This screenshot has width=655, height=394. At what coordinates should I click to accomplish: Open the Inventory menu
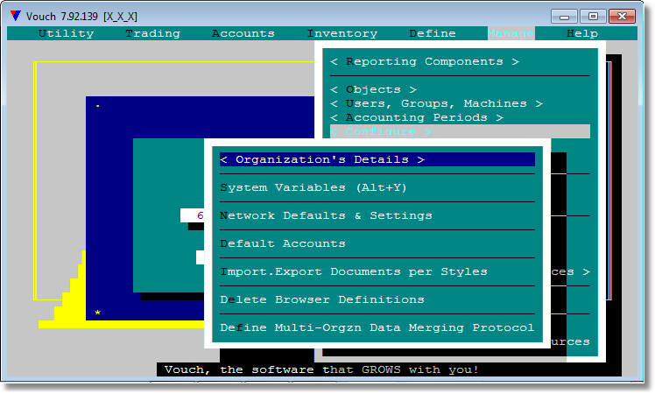[342, 33]
